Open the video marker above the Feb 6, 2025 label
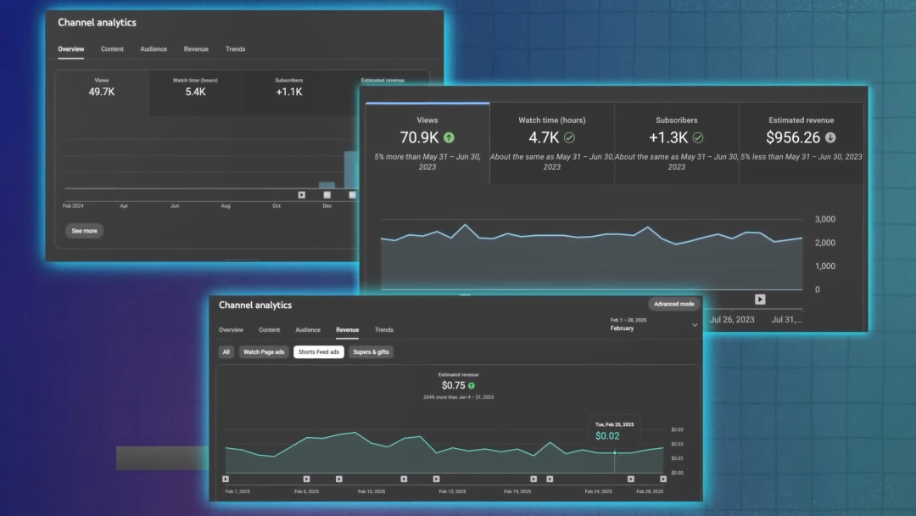916x516 pixels. (x=307, y=479)
